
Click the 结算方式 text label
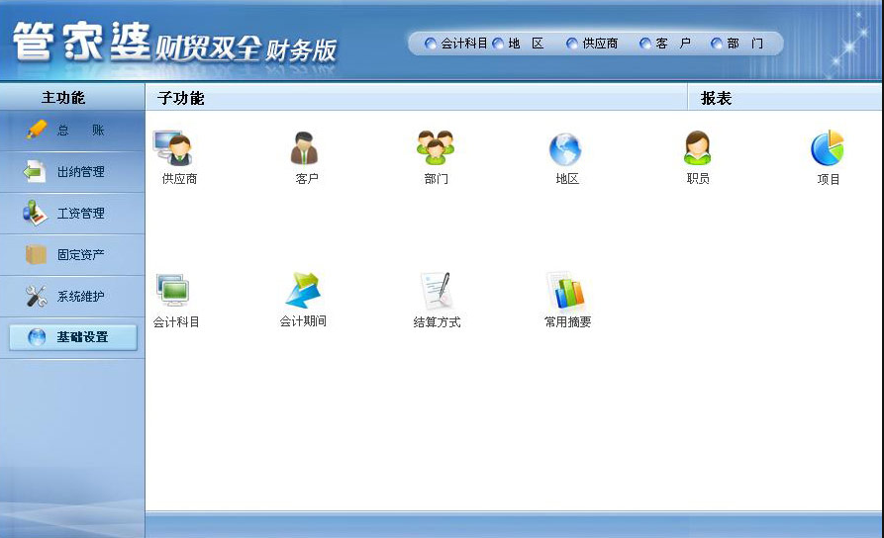pos(437,322)
